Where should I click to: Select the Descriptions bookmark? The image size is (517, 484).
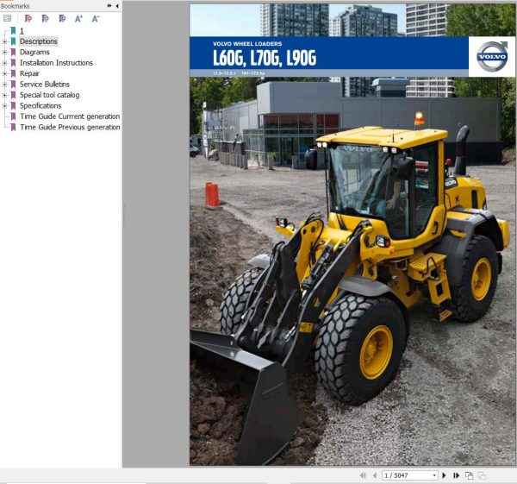[x=39, y=41]
